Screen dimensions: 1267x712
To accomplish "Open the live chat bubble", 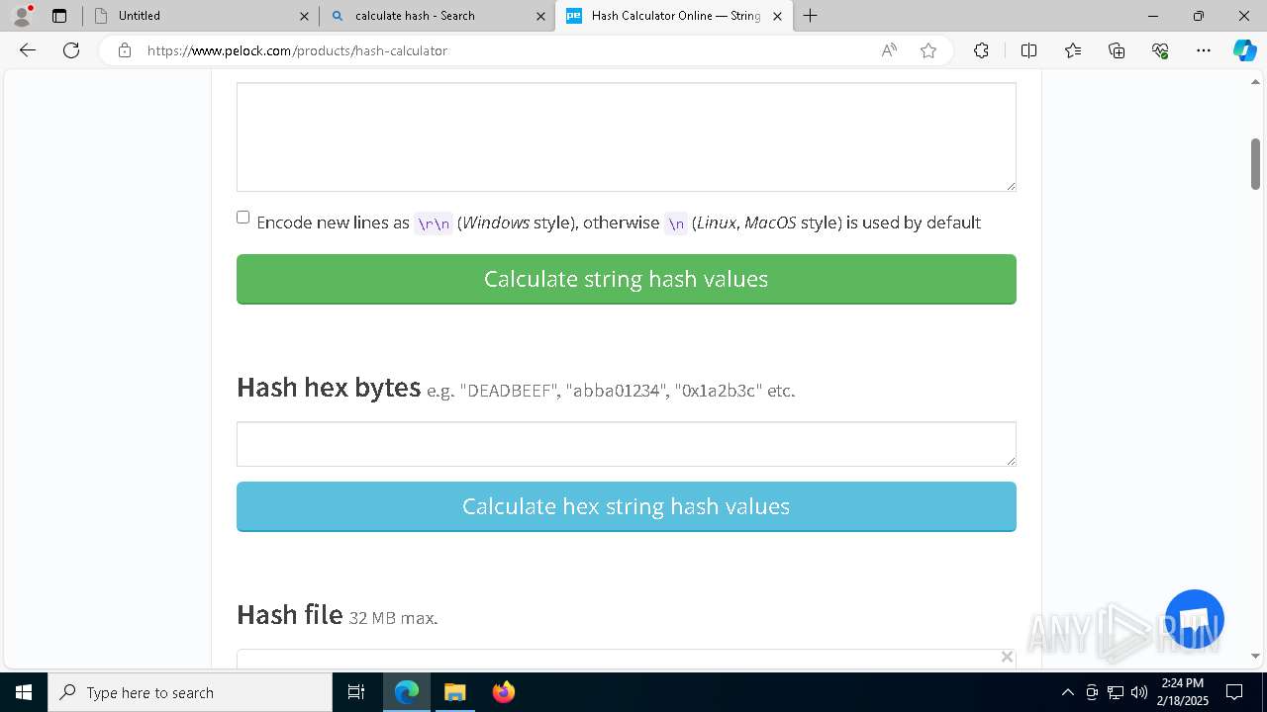I will (x=1195, y=619).
